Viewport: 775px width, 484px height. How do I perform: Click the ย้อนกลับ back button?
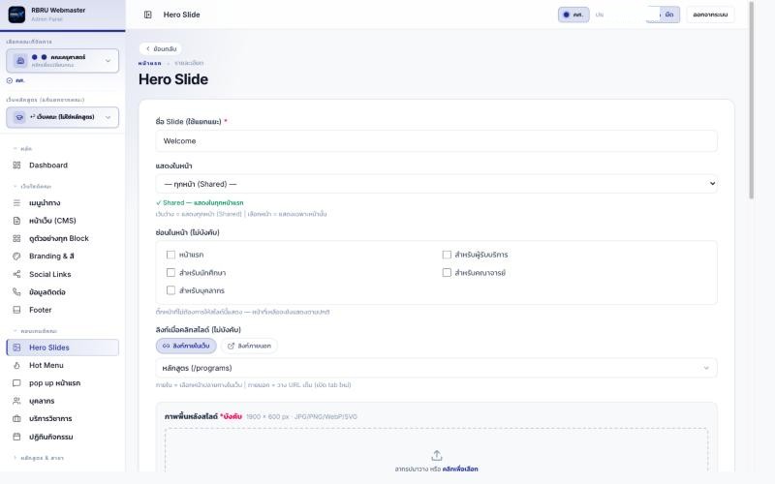(161, 49)
